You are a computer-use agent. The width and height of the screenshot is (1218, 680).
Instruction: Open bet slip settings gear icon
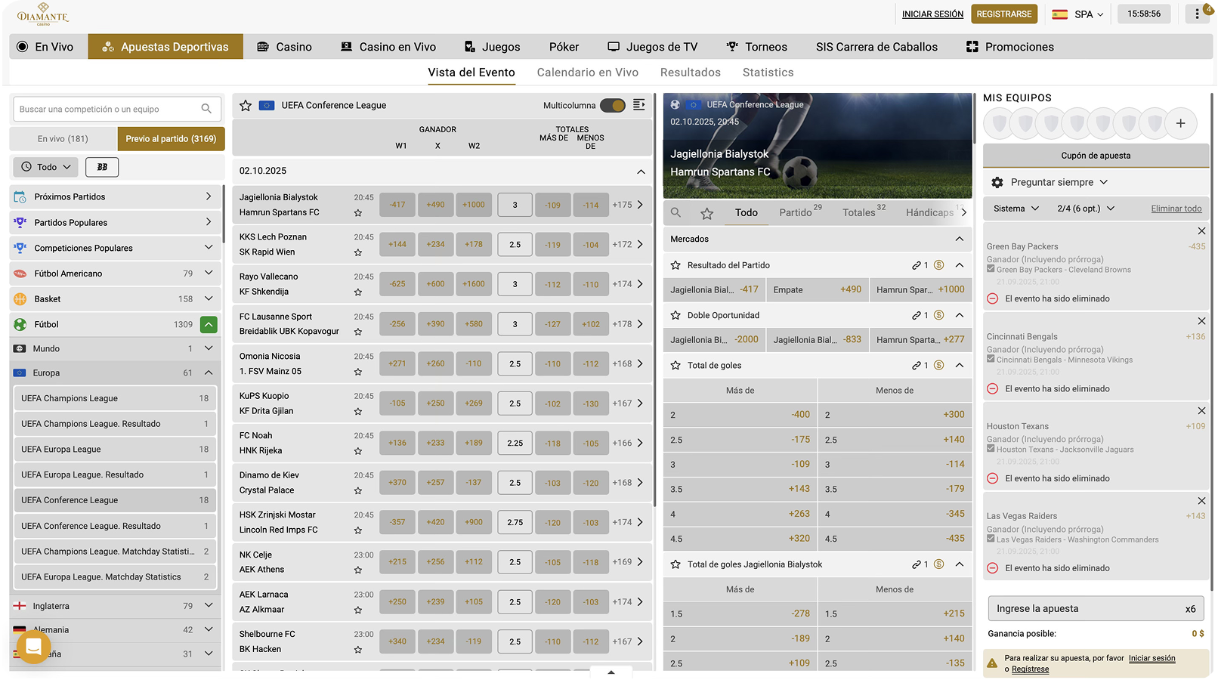click(x=997, y=183)
